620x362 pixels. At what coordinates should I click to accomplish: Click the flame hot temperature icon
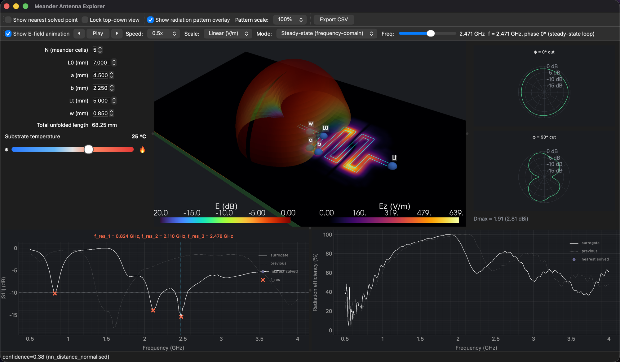click(x=142, y=150)
